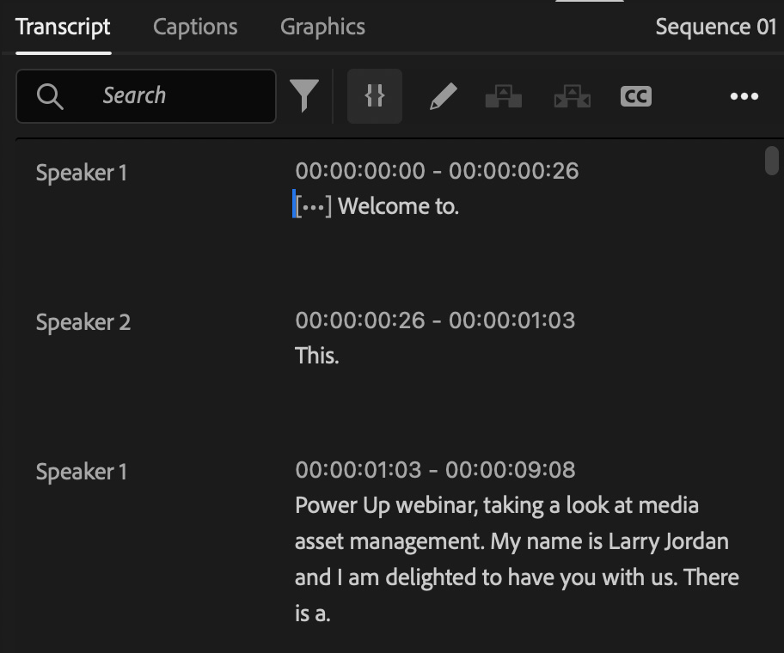Click the Search transcript input field
784x653 pixels.
point(181,95)
